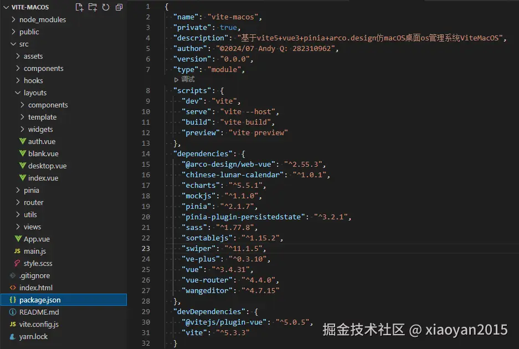Open the blank.vue file
The image size is (519, 349).
[x=43, y=153]
